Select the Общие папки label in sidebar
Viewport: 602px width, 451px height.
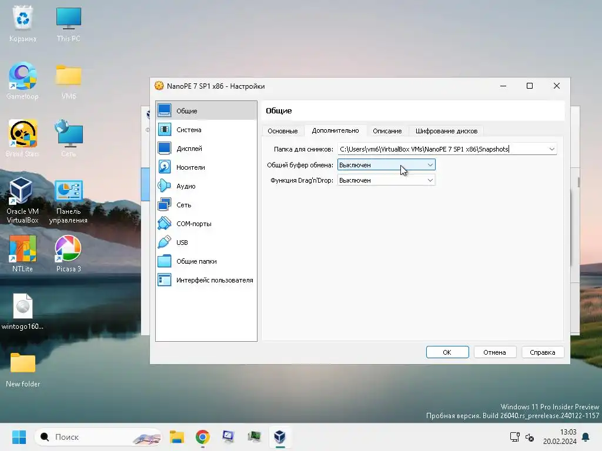point(196,261)
